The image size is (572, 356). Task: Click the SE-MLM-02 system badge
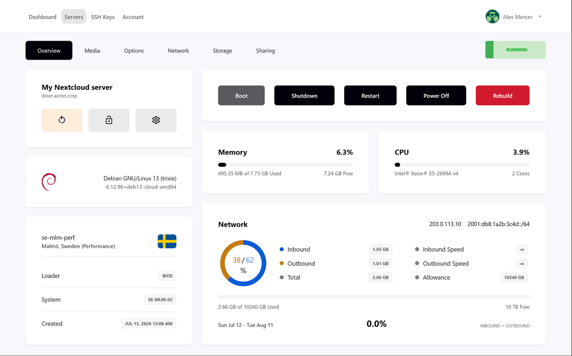pos(160,300)
